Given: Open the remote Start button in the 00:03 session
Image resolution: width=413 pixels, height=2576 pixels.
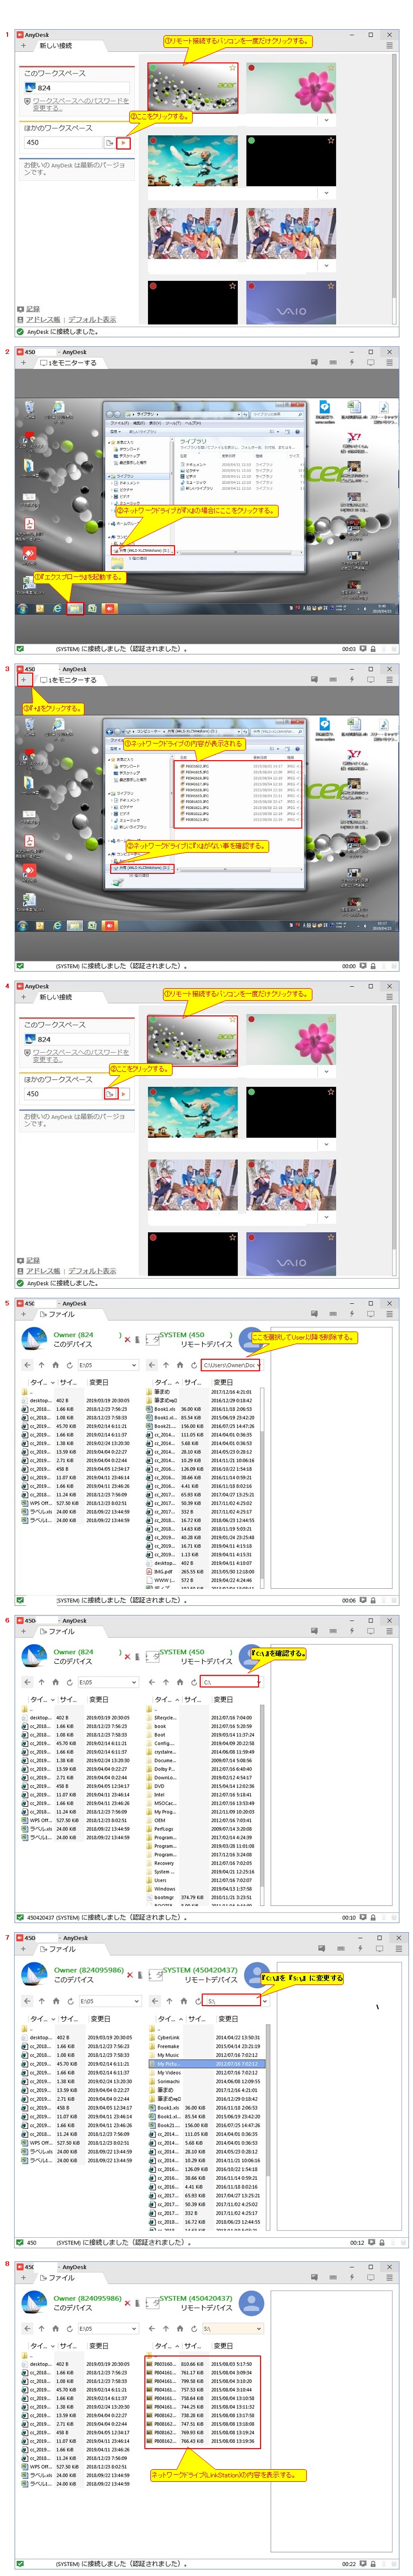Looking at the screenshot, I should (22, 608).
